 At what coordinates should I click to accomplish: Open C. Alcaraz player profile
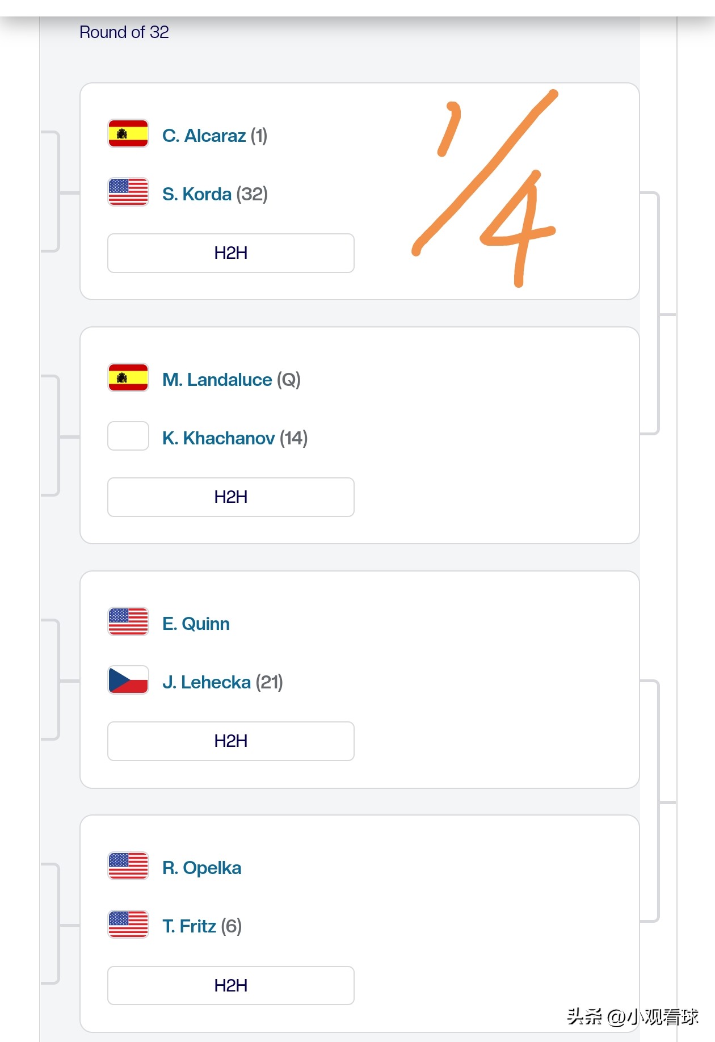[x=204, y=136]
